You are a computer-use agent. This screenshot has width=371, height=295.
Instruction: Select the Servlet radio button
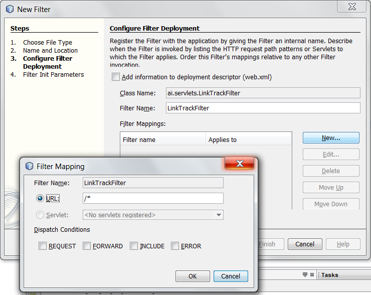pyautogui.click(x=40, y=215)
